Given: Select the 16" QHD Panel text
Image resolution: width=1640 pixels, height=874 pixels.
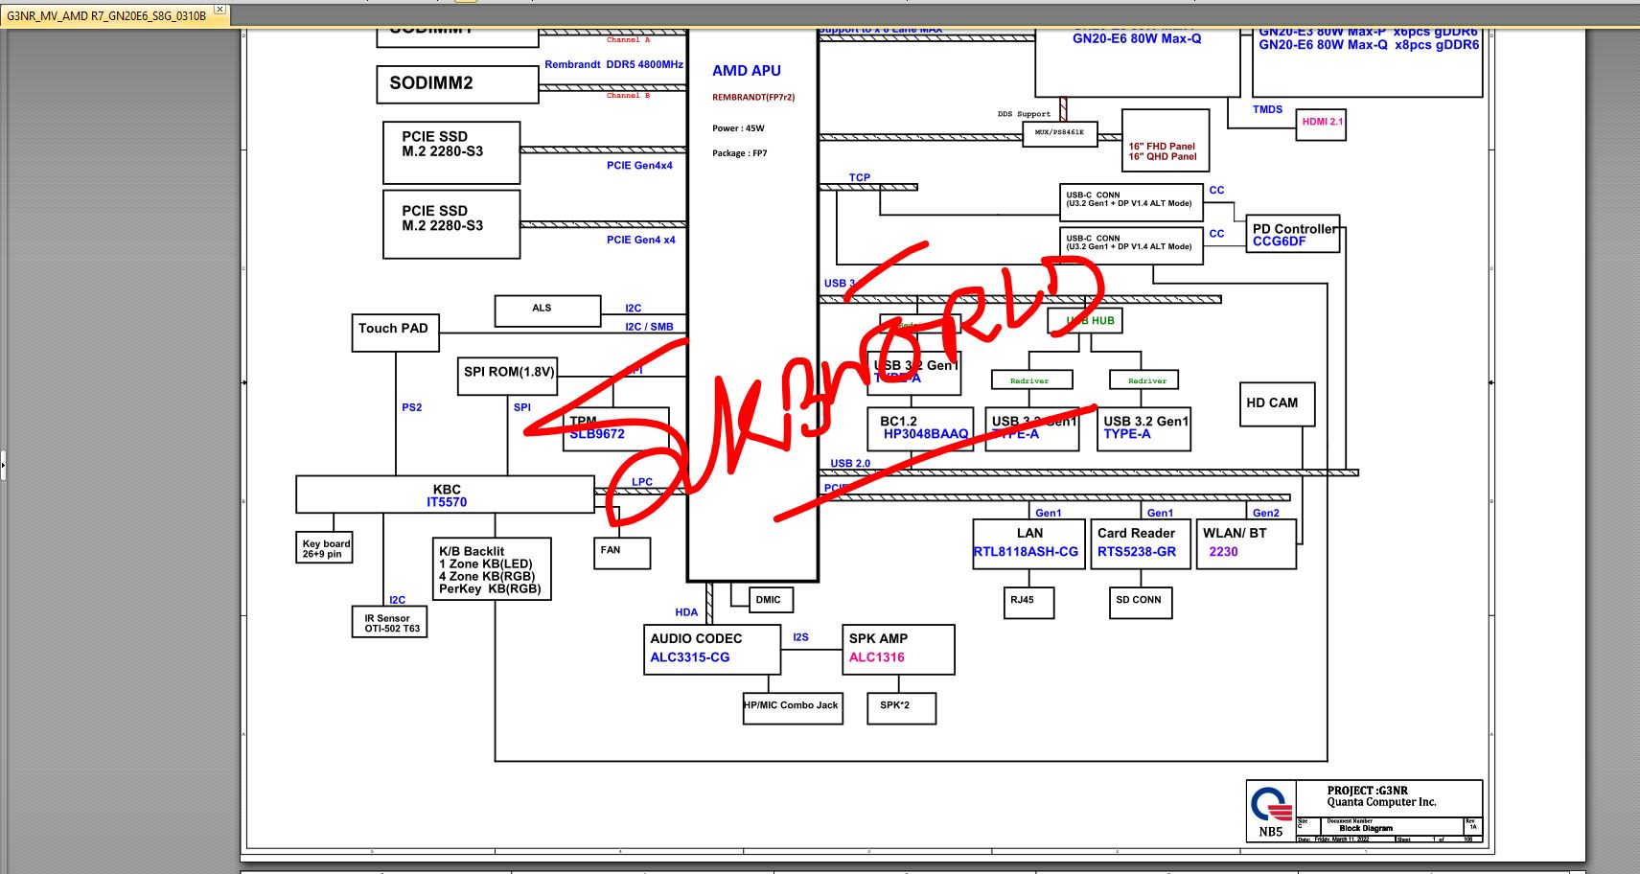Looking at the screenshot, I should 1162,157.
